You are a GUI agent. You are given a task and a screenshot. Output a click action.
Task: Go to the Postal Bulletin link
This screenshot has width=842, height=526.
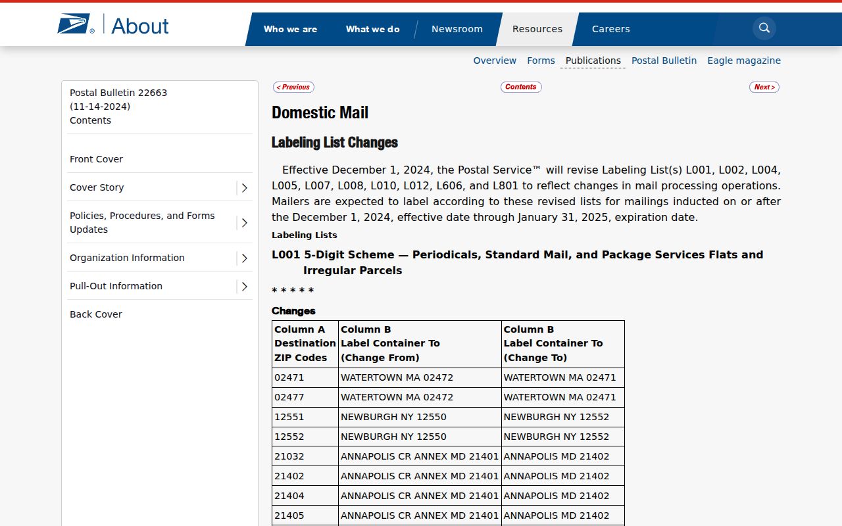pos(664,60)
